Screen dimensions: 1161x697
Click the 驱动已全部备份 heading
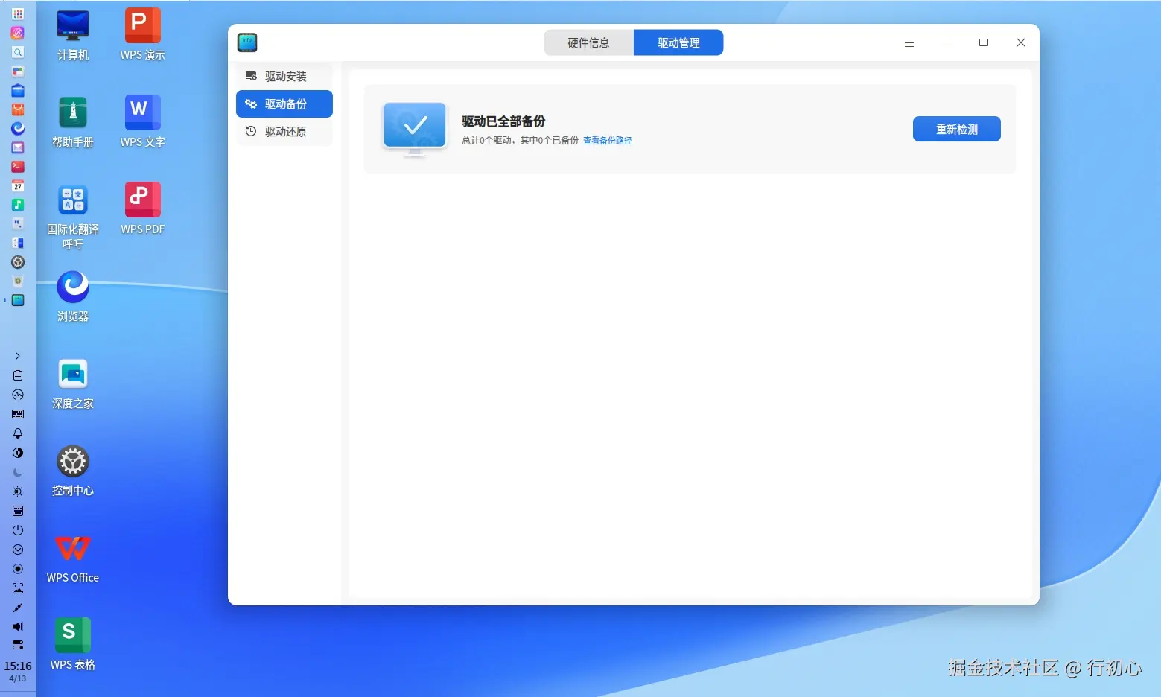pos(503,121)
